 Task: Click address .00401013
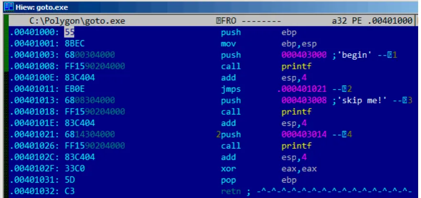(x=35, y=100)
